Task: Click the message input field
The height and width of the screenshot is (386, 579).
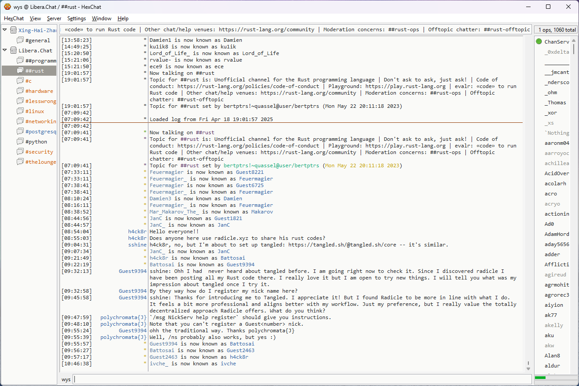Action: [x=302, y=379]
